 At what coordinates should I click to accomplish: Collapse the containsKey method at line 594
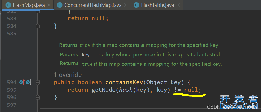[38, 83]
